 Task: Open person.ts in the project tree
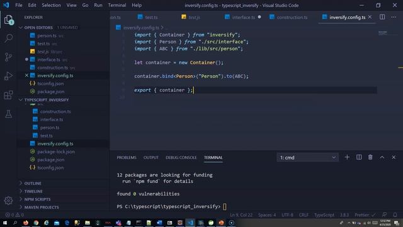coord(50,127)
